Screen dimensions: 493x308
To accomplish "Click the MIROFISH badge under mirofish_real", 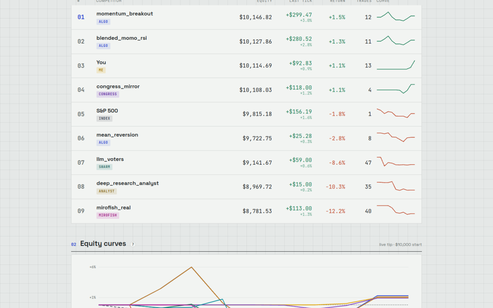I will click(108, 215).
